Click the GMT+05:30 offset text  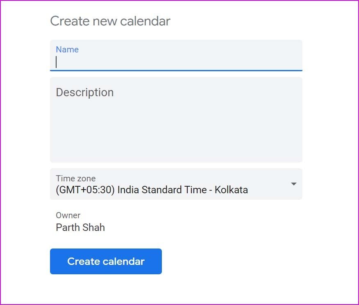point(85,190)
